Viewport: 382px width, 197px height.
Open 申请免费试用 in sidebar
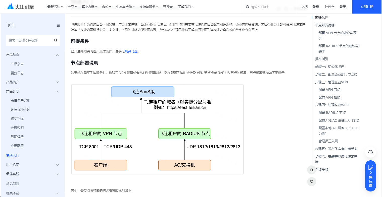(x=20, y=101)
